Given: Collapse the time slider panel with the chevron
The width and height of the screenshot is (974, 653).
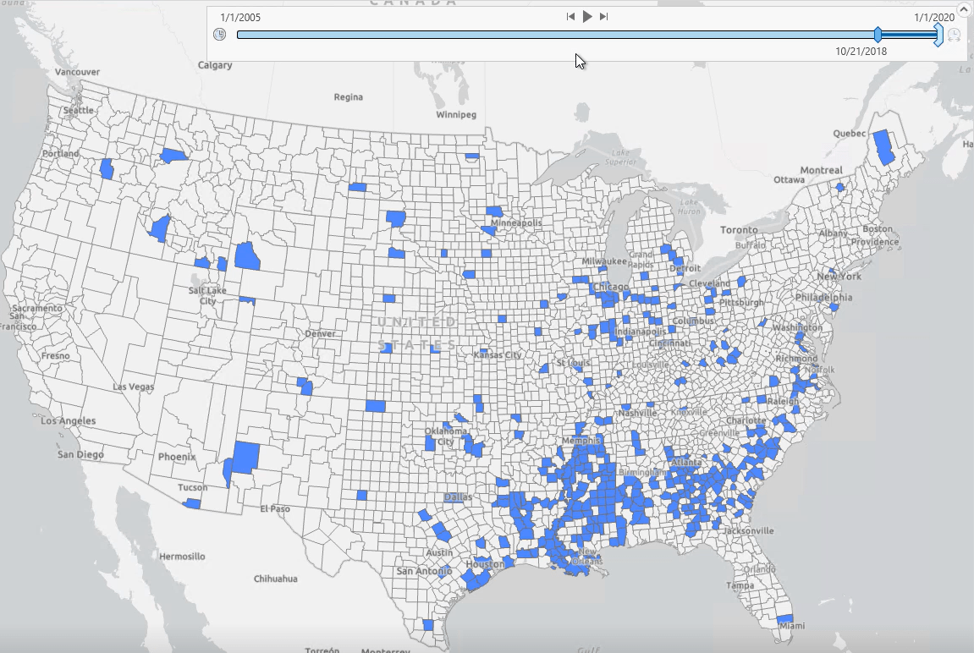Looking at the screenshot, I should tap(963, 11).
